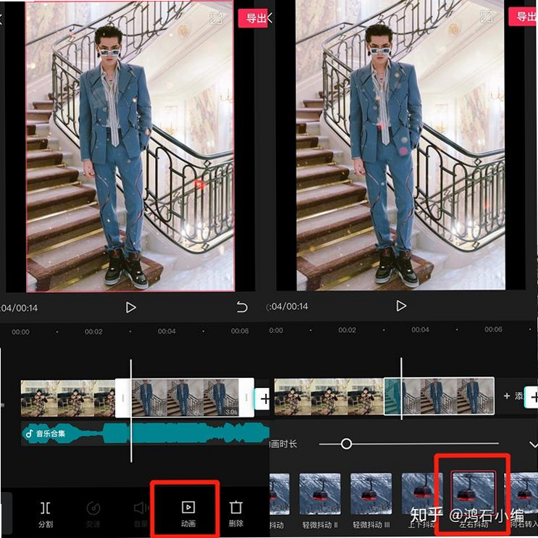Click the 导出 export button on left
538x538 pixels.
253,18
